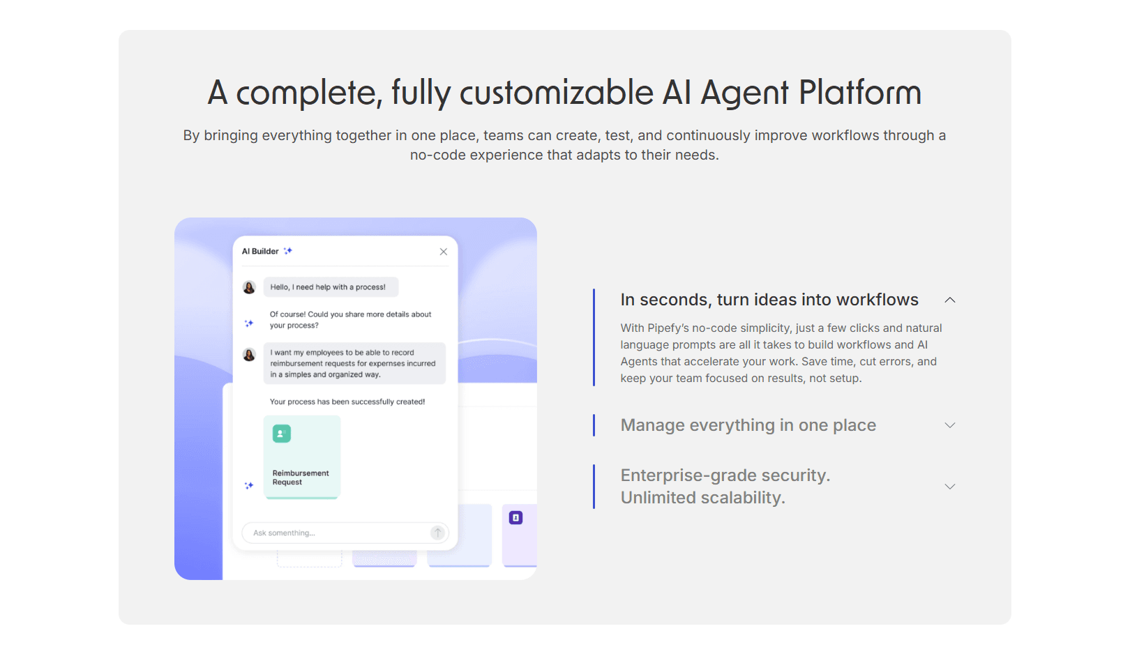Viewport: 1130px width, 663px height.
Task: Click the 'With Pipefy's no-code simplicity' description paragraph
Action: pos(781,353)
